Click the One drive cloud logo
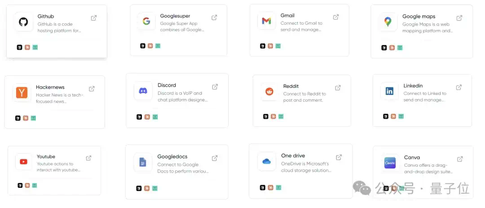 pyautogui.click(x=266, y=161)
